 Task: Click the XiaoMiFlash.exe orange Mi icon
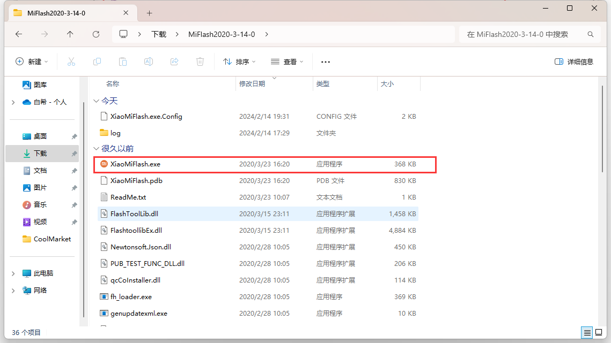pyautogui.click(x=104, y=164)
